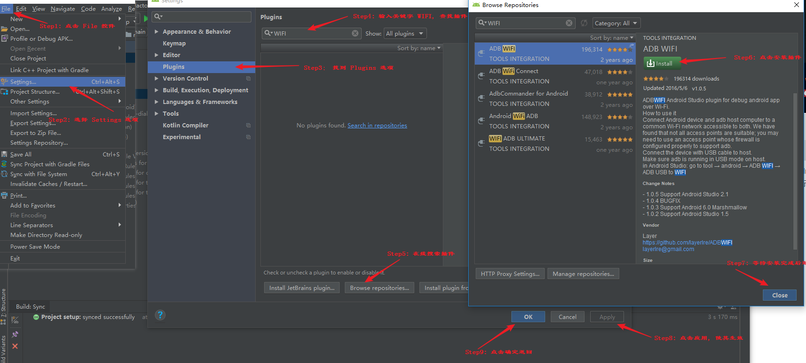Select the ADB WiFi Connect plugin row
Viewport: 806px width, 363px height.
pyautogui.click(x=555, y=76)
